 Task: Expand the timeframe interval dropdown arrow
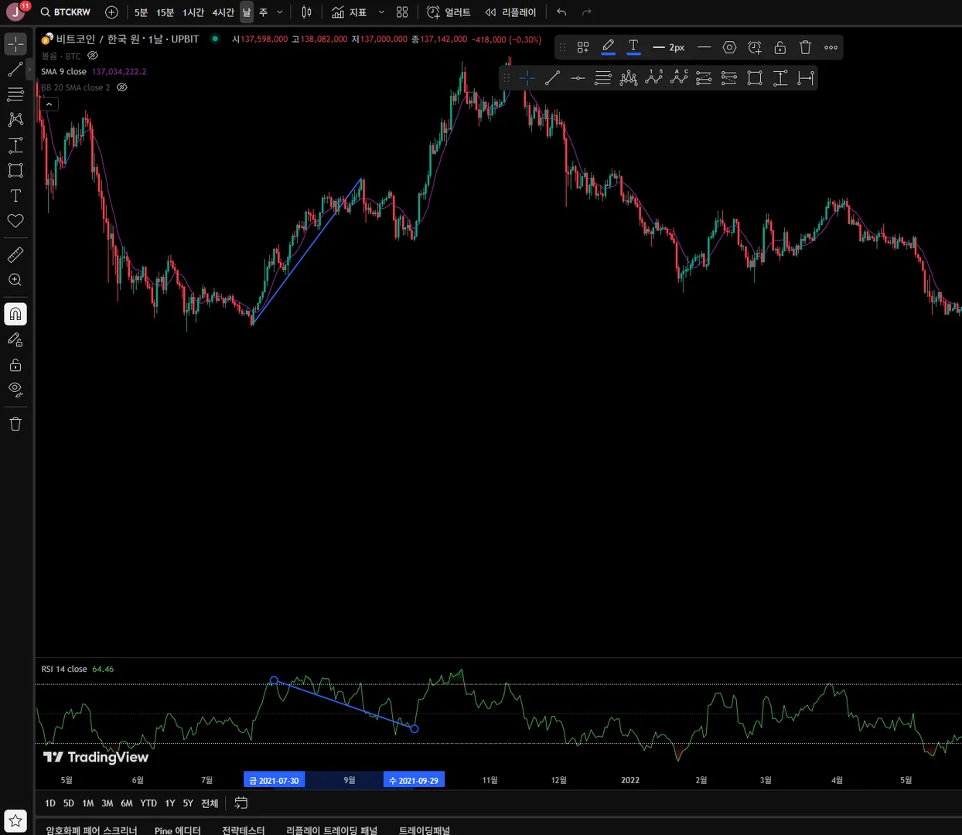click(280, 12)
